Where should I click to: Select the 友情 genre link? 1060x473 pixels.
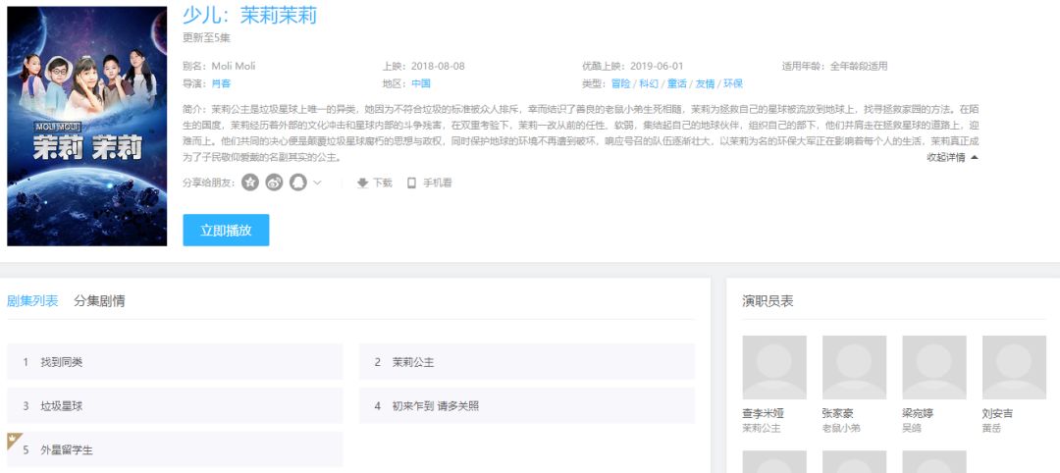705,83
